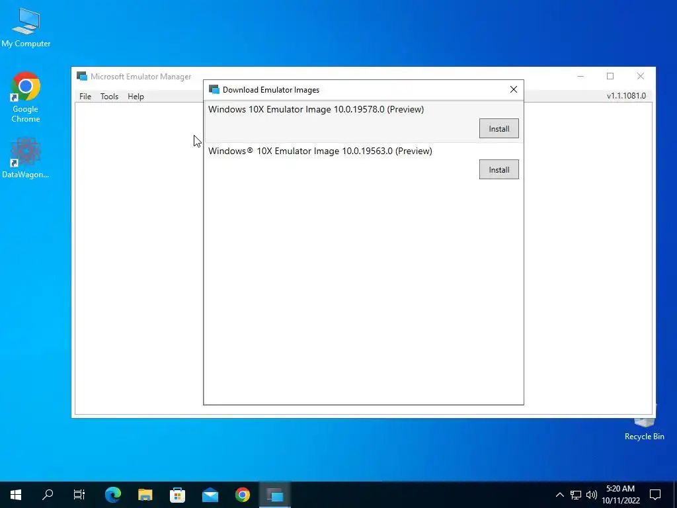Open the network status tray icon
677x508 pixels.
click(576, 495)
